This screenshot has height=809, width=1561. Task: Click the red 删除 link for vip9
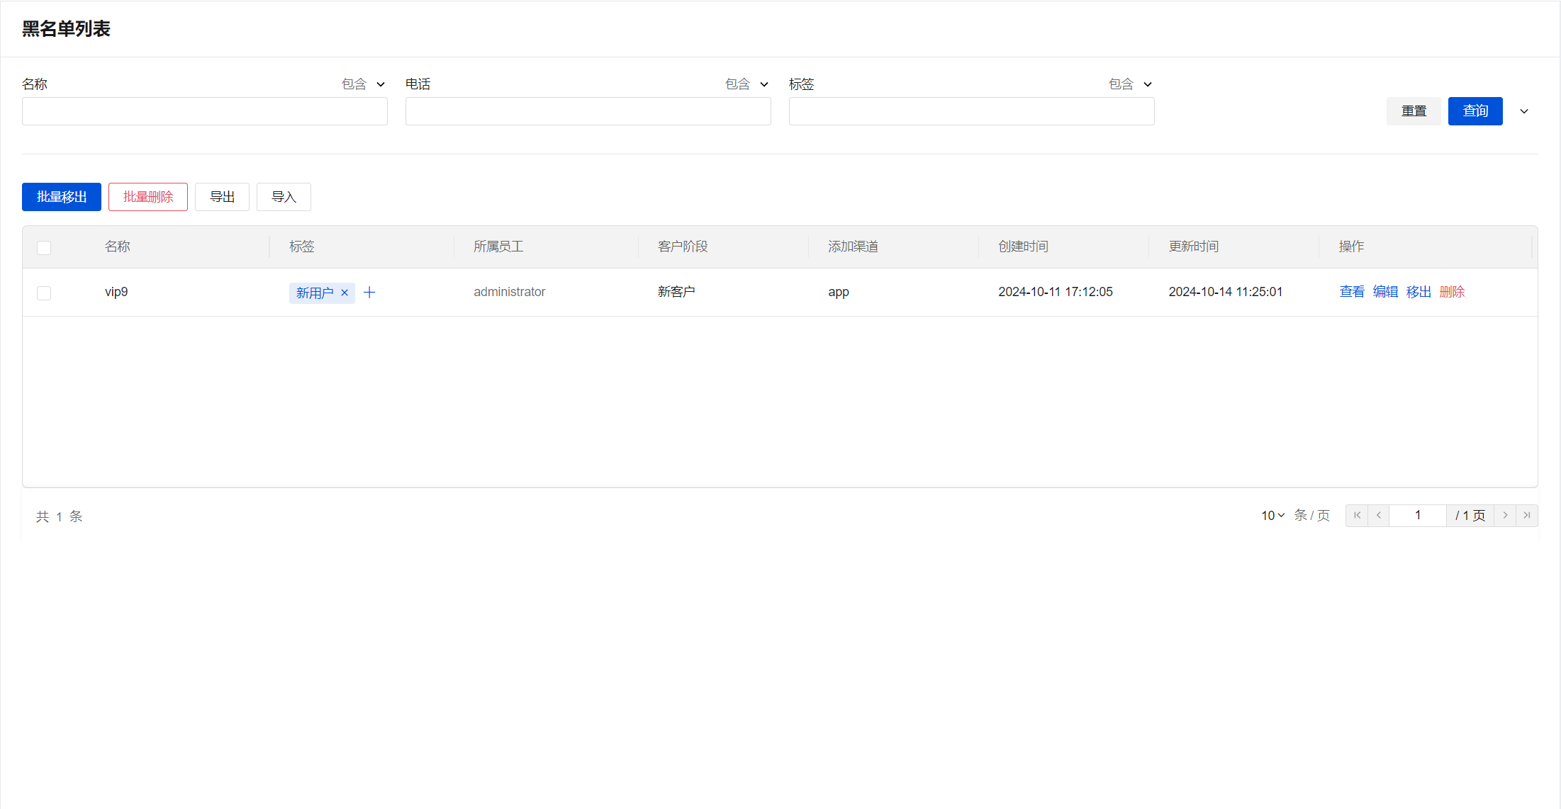1452,292
